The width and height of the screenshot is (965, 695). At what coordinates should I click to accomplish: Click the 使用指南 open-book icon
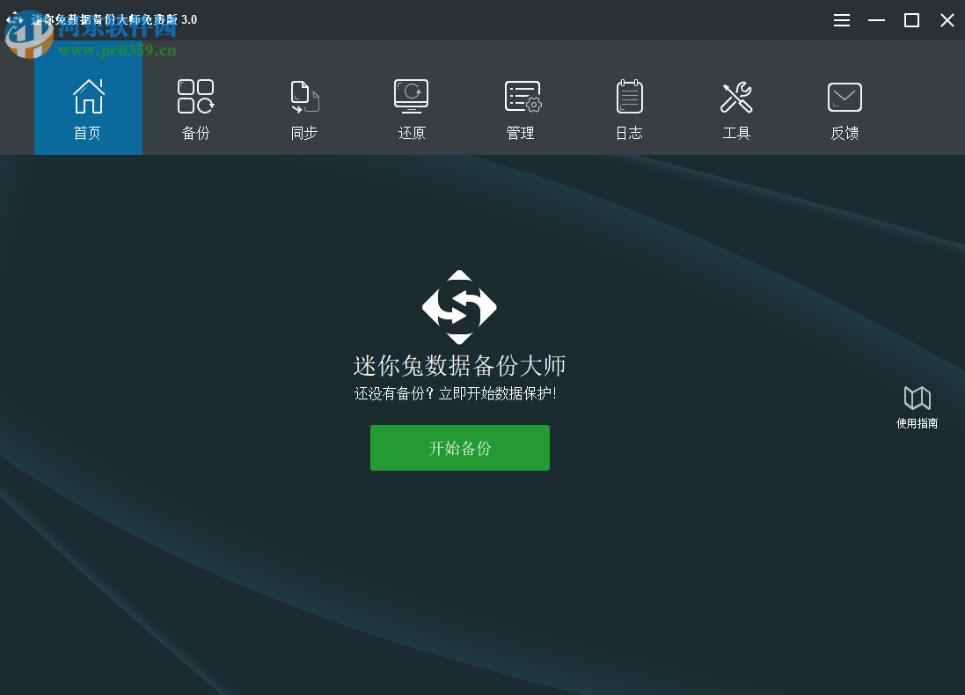pos(917,397)
